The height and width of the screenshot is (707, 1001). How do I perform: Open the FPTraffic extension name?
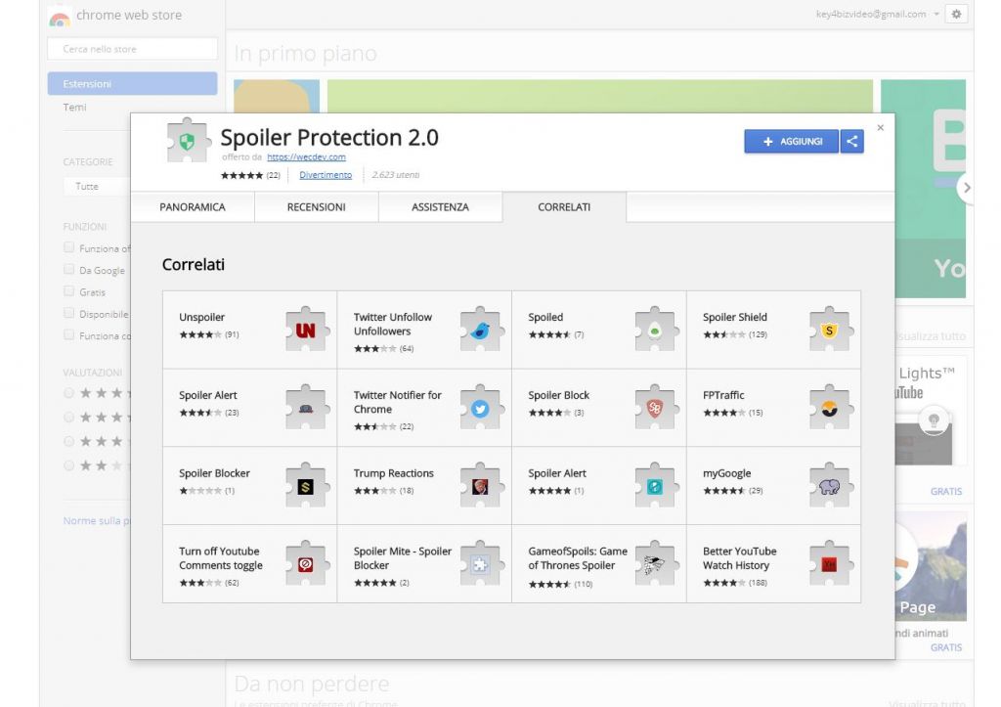point(723,395)
